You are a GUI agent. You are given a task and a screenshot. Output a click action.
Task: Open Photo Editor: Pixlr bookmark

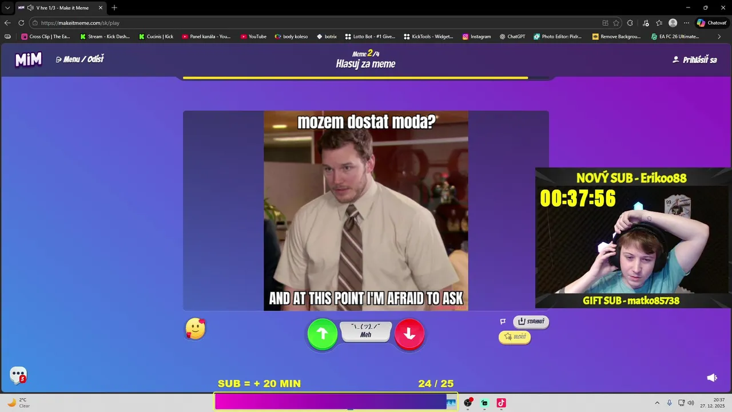click(x=558, y=37)
